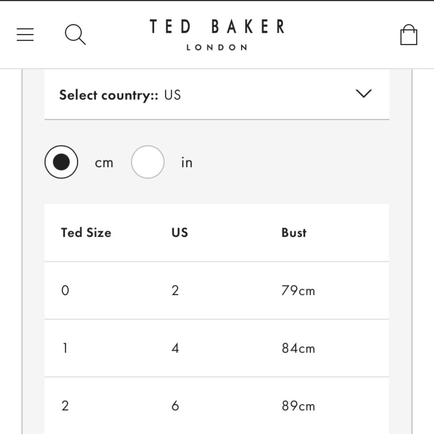Screen dimensions: 434x434
Task: Click the Bust column header
Action: coord(294,233)
